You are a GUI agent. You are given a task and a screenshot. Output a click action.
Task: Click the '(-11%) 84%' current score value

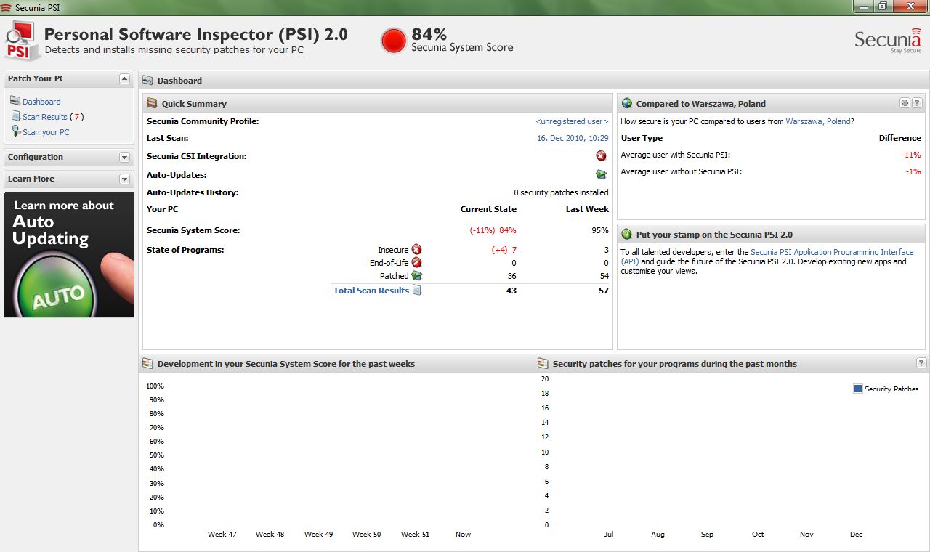[x=493, y=230]
